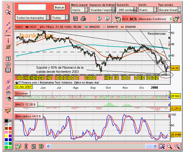184x153 pixels.
Task: Click the Resistencias annotation text
Action: [157, 34]
